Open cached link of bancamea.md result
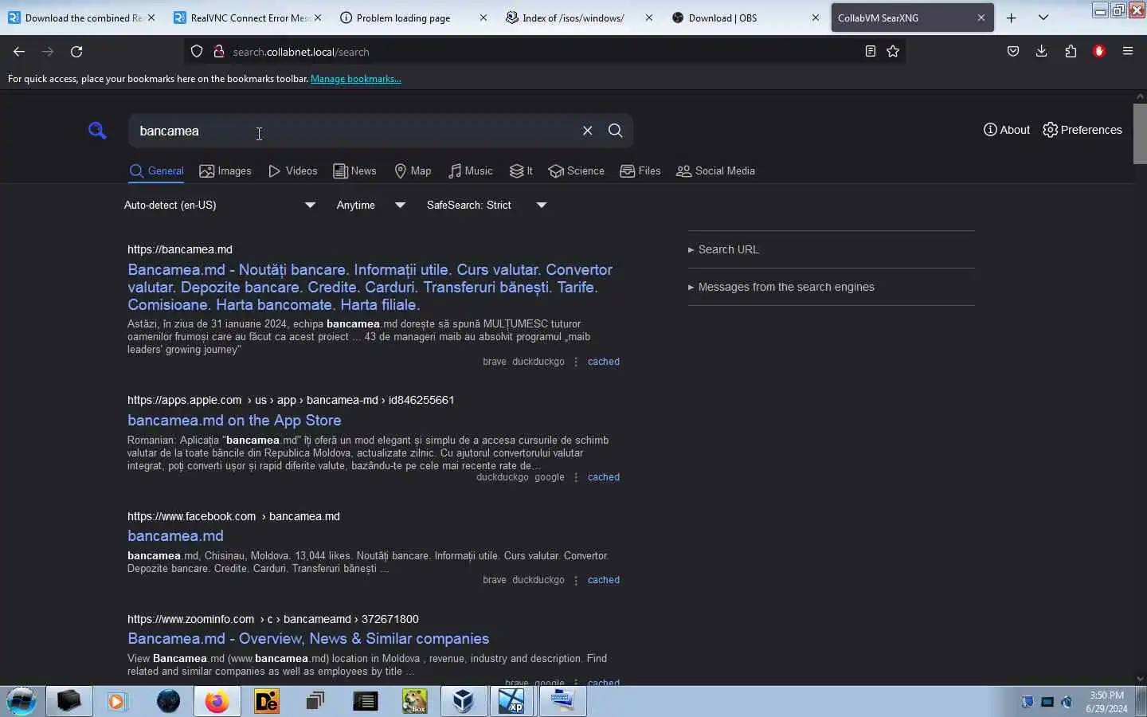The width and height of the screenshot is (1147, 717). pyautogui.click(x=604, y=362)
